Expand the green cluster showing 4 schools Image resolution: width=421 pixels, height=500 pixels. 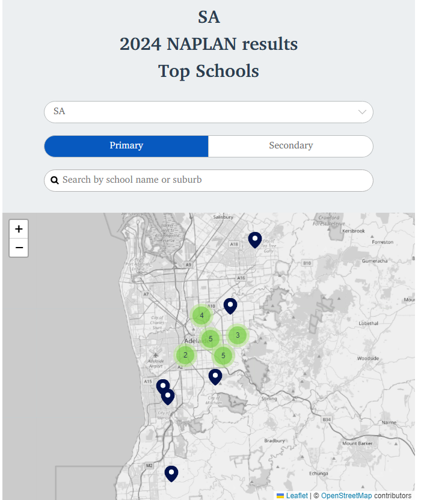click(x=201, y=316)
